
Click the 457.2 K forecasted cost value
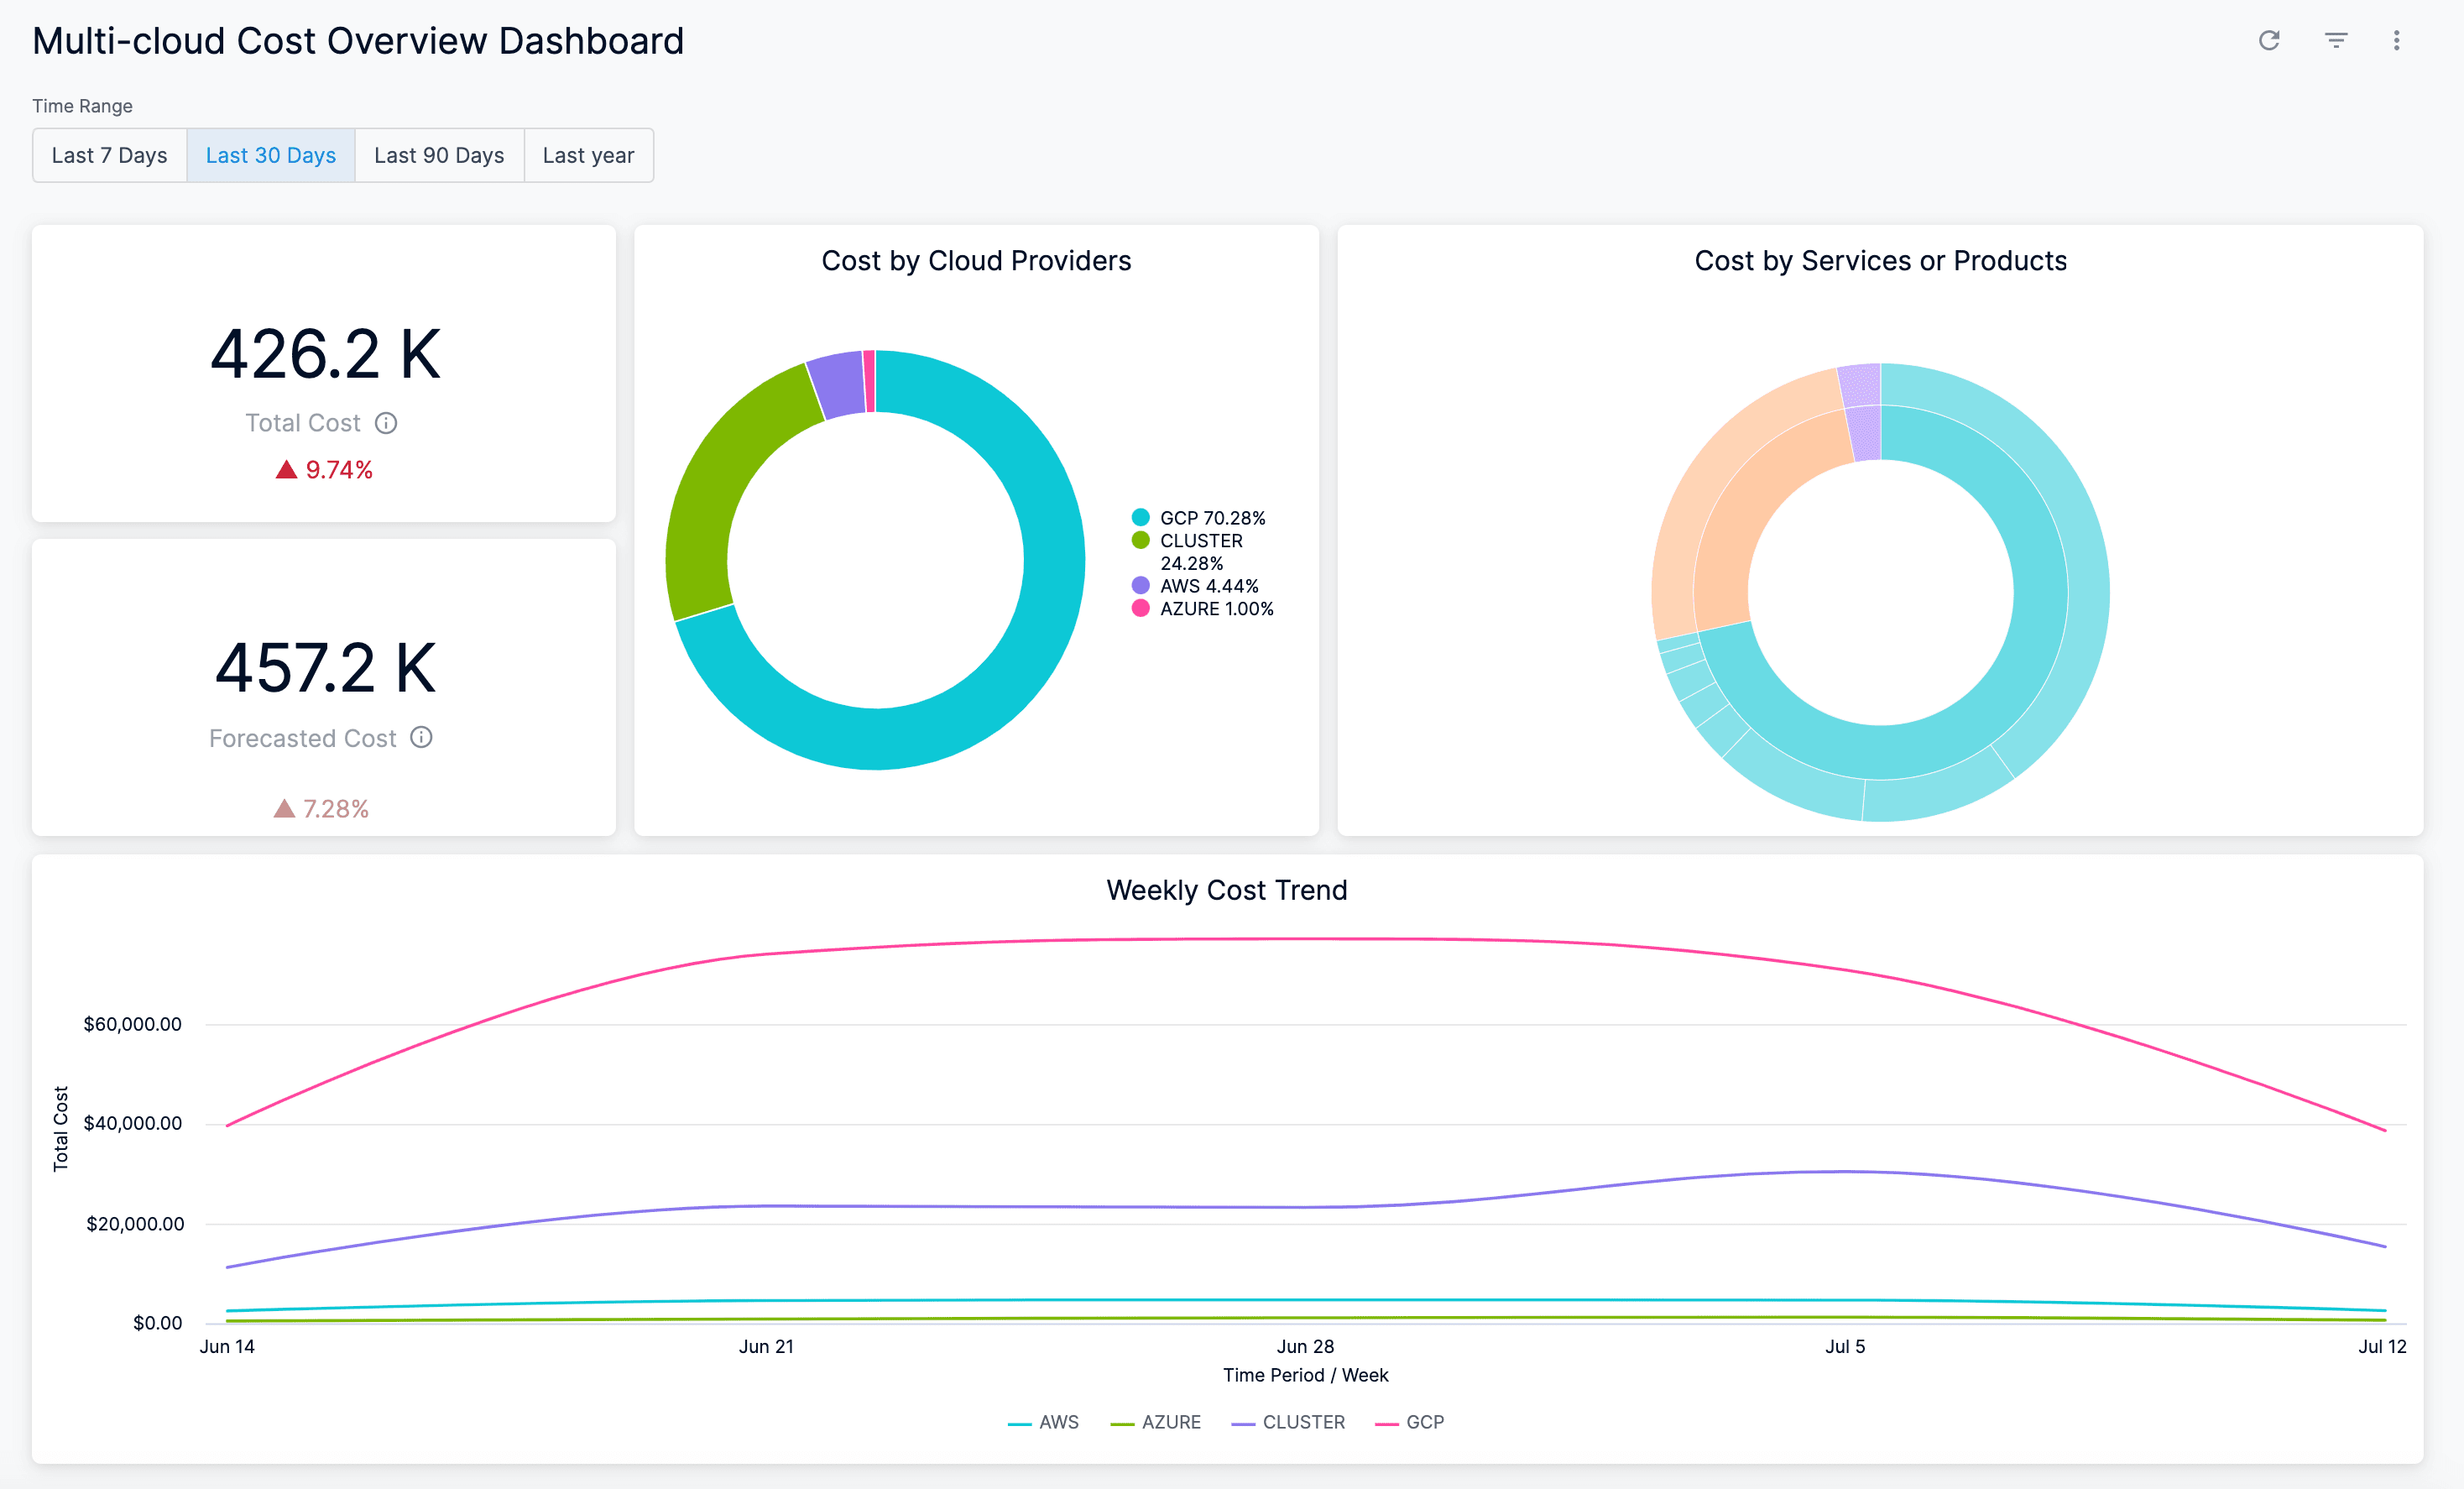pyautogui.click(x=325, y=668)
